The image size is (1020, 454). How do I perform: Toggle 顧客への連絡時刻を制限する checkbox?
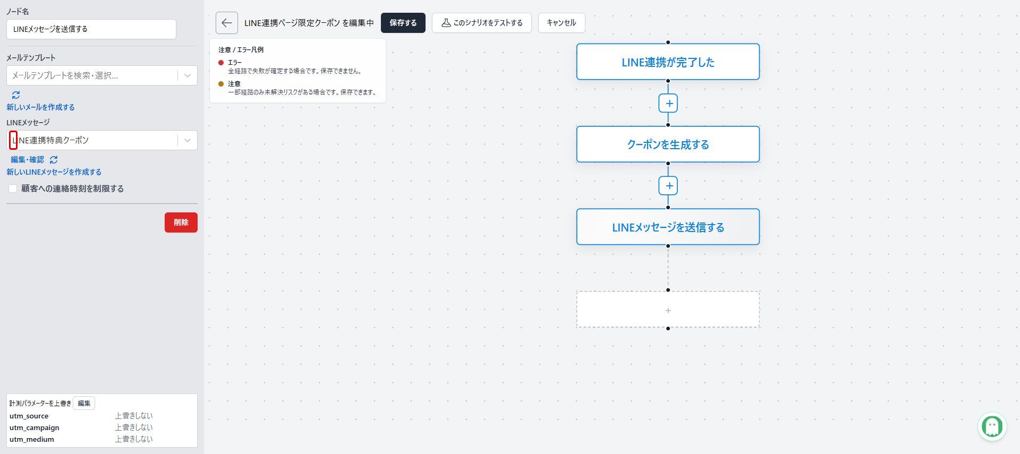click(x=13, y=189)
